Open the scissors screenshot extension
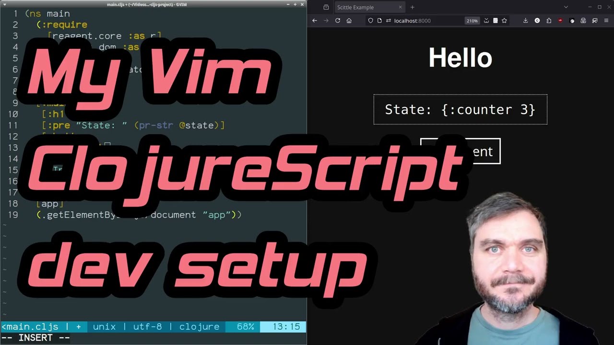 coord(595,21)
